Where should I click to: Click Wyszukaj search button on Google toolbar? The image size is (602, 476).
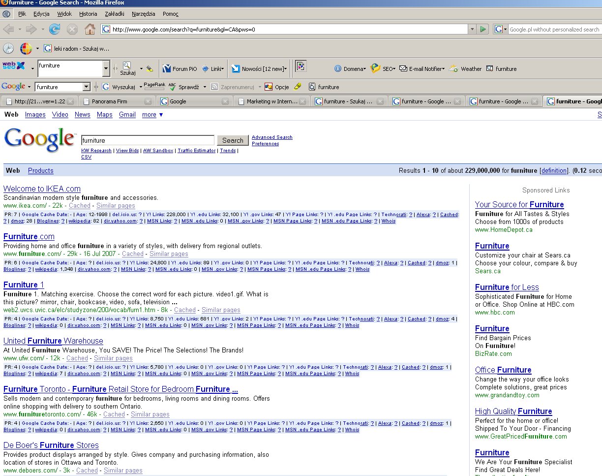pos(119,87)
